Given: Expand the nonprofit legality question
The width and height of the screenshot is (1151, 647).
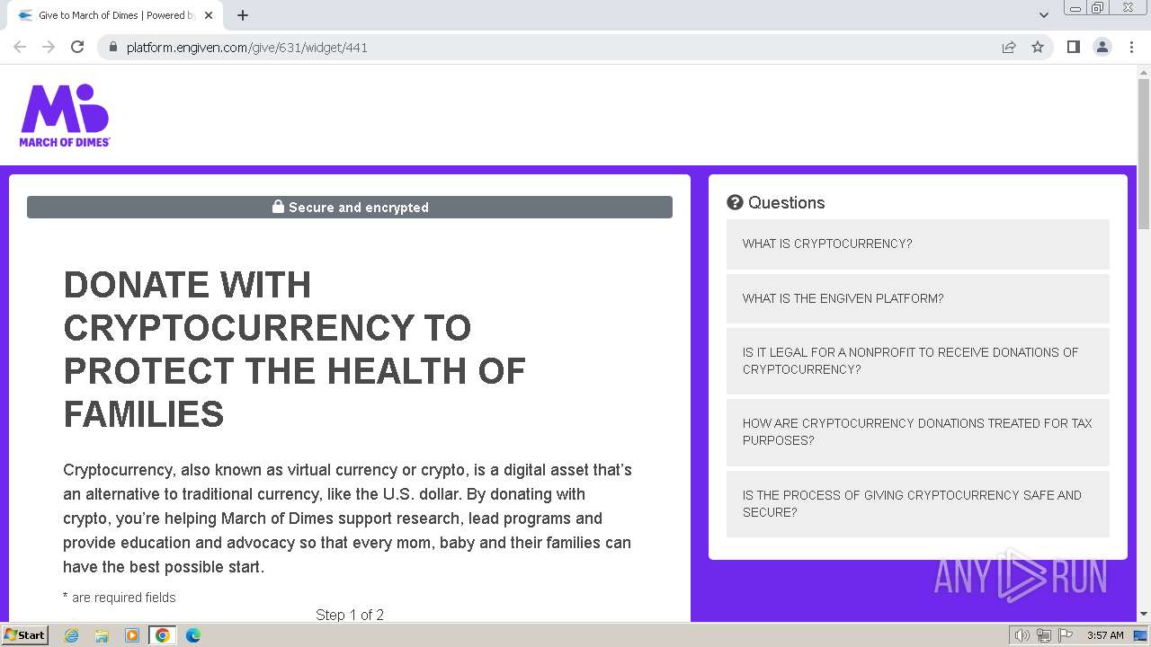Looking at the screenshot, I should [x=918, y=361].
